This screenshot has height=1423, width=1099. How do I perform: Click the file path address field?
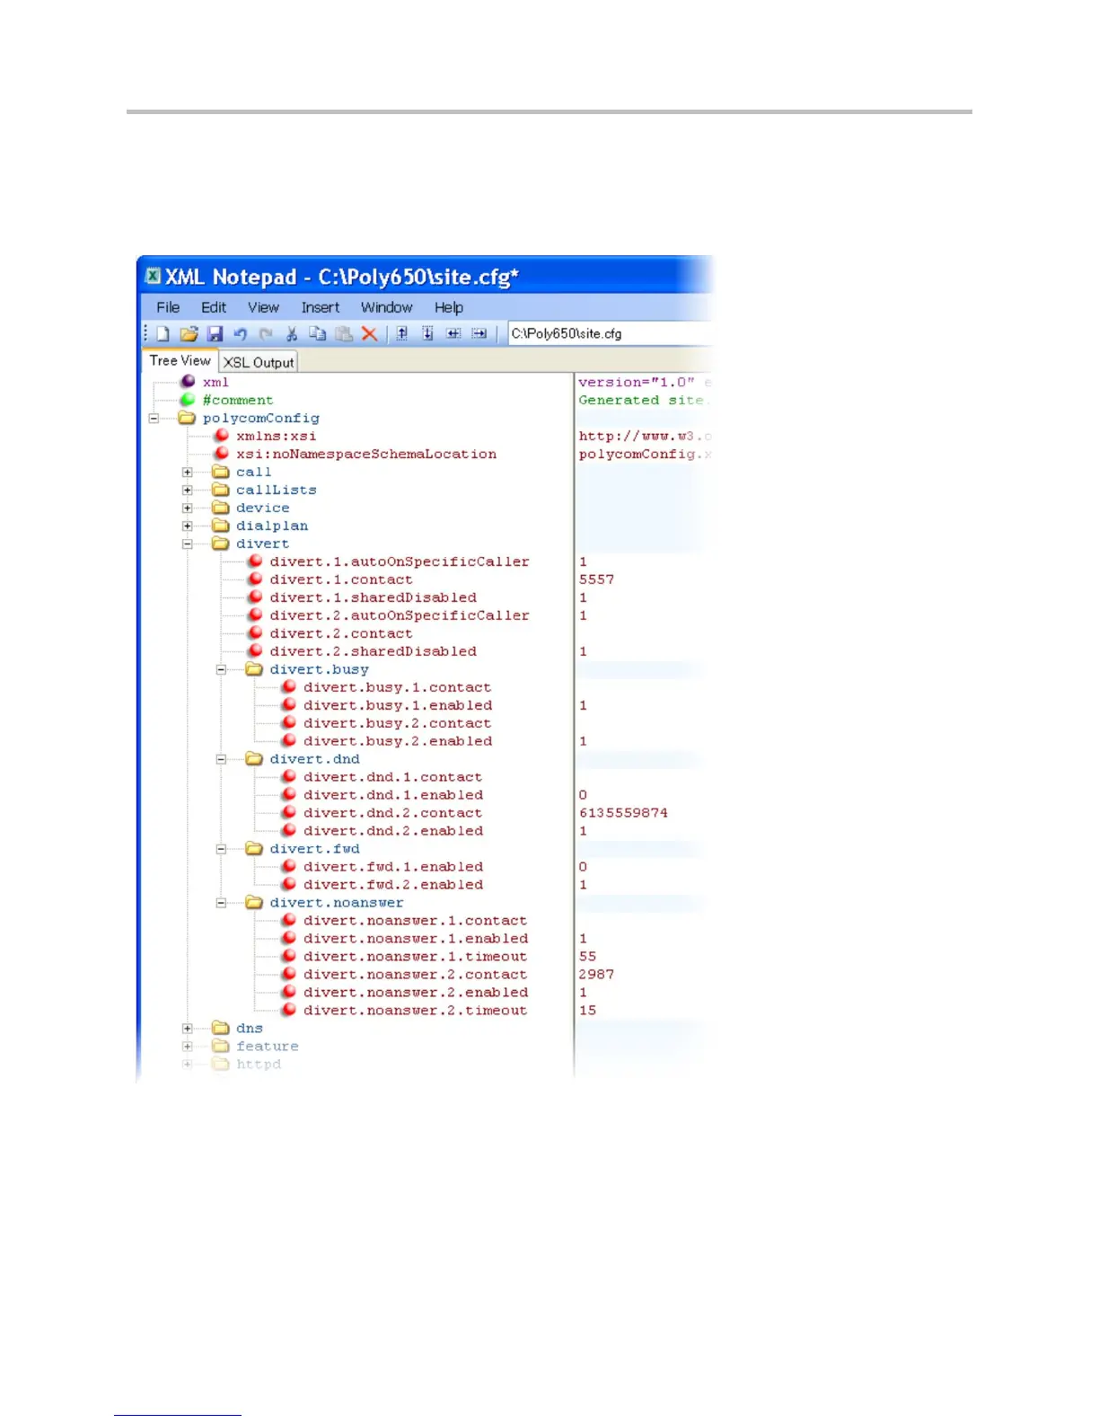pyautogui.click(x=611, y=333)
